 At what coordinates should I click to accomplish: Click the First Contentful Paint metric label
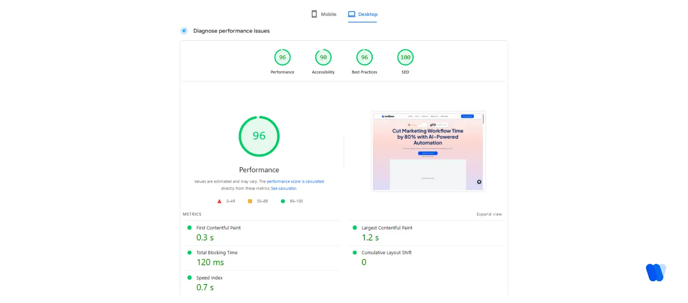point(219,228)
